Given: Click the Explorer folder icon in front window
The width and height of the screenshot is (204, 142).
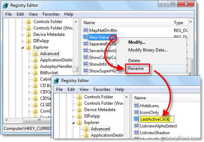Looking at the screenshot, I should click(x=80, y=122).
